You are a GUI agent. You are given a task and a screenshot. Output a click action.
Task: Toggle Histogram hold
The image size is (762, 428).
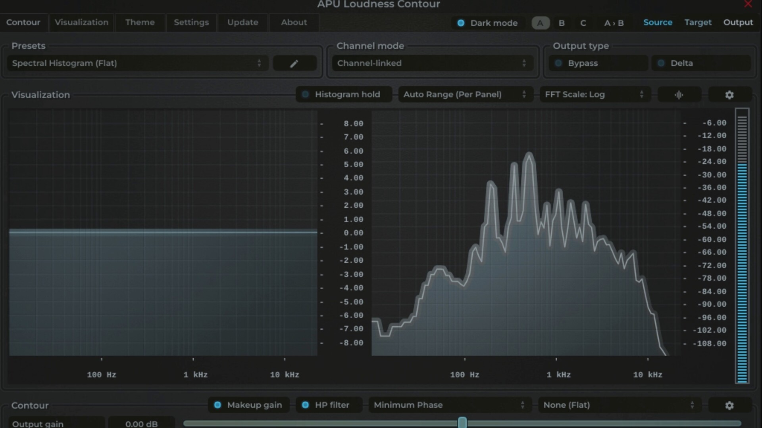point(344,95)
